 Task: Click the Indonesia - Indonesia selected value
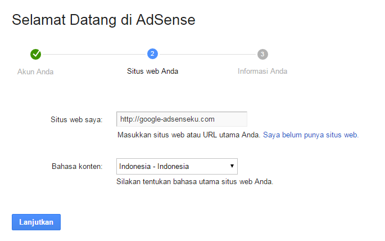click(154, 166)
